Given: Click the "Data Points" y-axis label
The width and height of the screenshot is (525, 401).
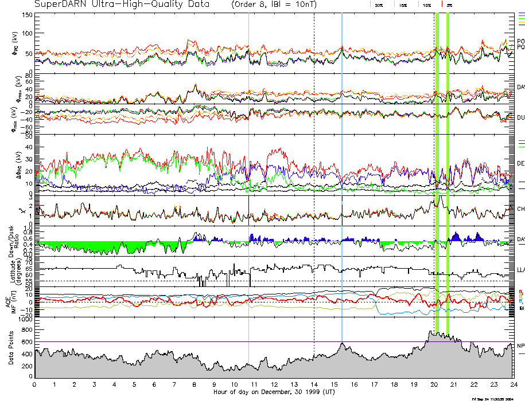Looking at the screenshot, I should (x=9, y=348).
